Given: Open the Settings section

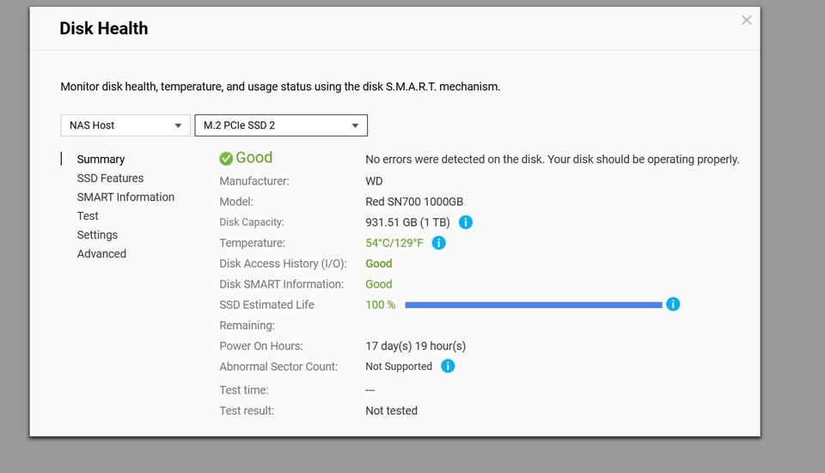Looking at the screenshot, I should tap(97, 235).
